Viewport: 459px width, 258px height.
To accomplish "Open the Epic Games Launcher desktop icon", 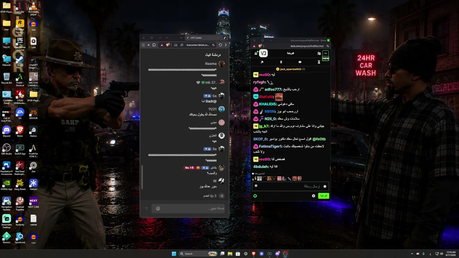I will tap(20, 43).
